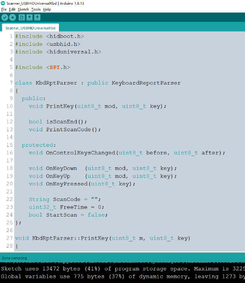Click the class name KbdRptParser on line 7
245x283 pixels.
(x=56, y=83)
